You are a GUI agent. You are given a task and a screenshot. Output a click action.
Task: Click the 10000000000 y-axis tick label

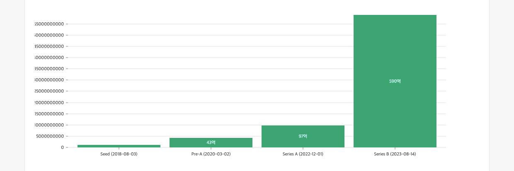click(49, 125)
